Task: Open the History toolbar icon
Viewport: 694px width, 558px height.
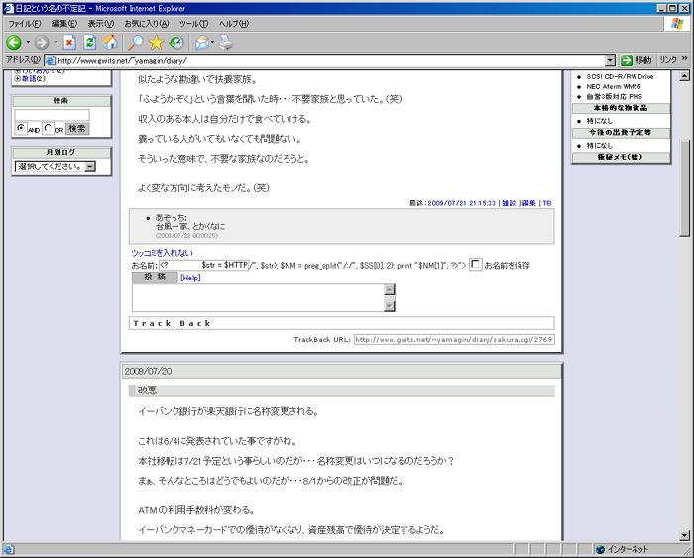Action: 175,42
